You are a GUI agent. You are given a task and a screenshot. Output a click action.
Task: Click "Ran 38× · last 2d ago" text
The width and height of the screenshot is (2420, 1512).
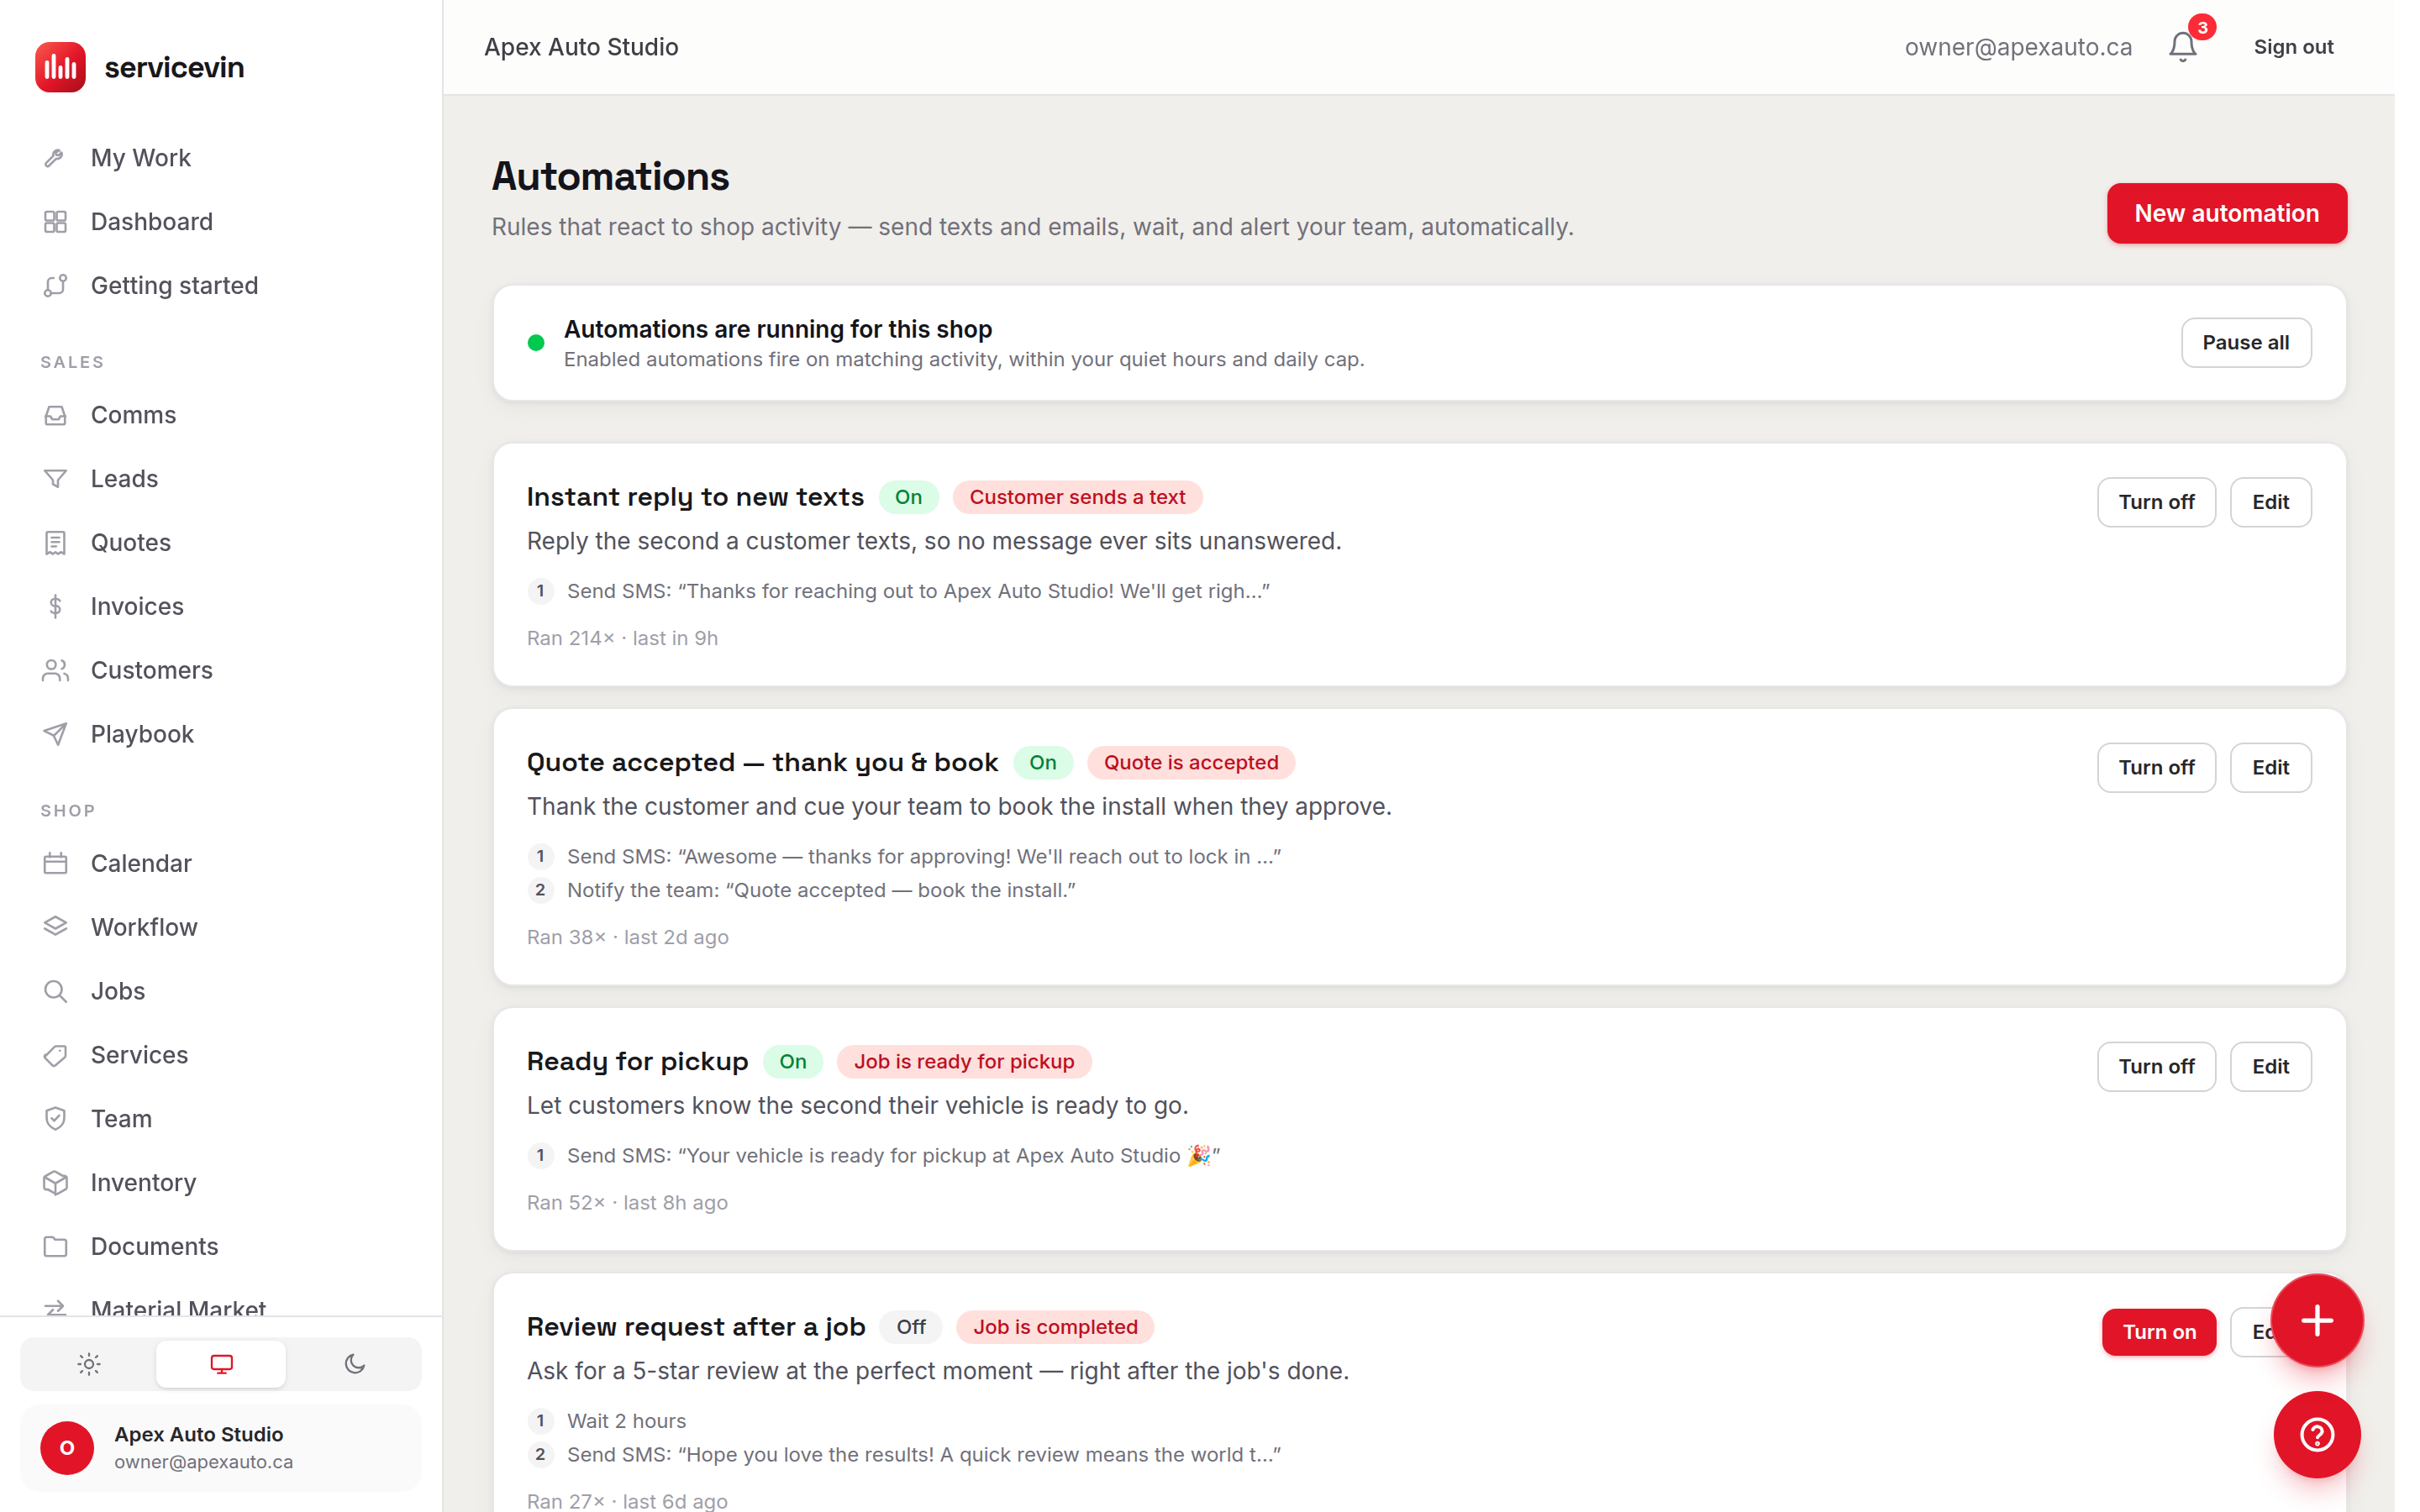coord(628,938)
